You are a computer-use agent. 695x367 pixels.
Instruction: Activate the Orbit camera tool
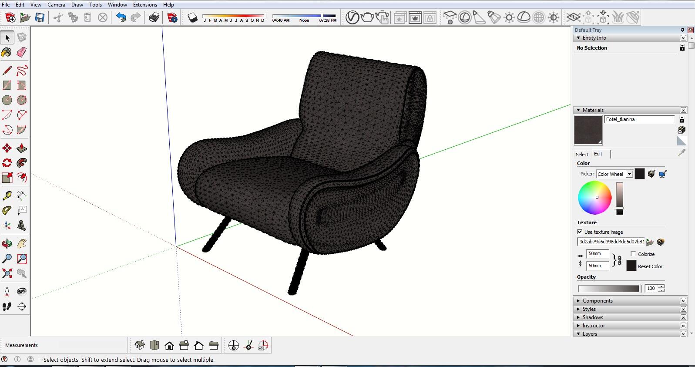click(7, 244)
